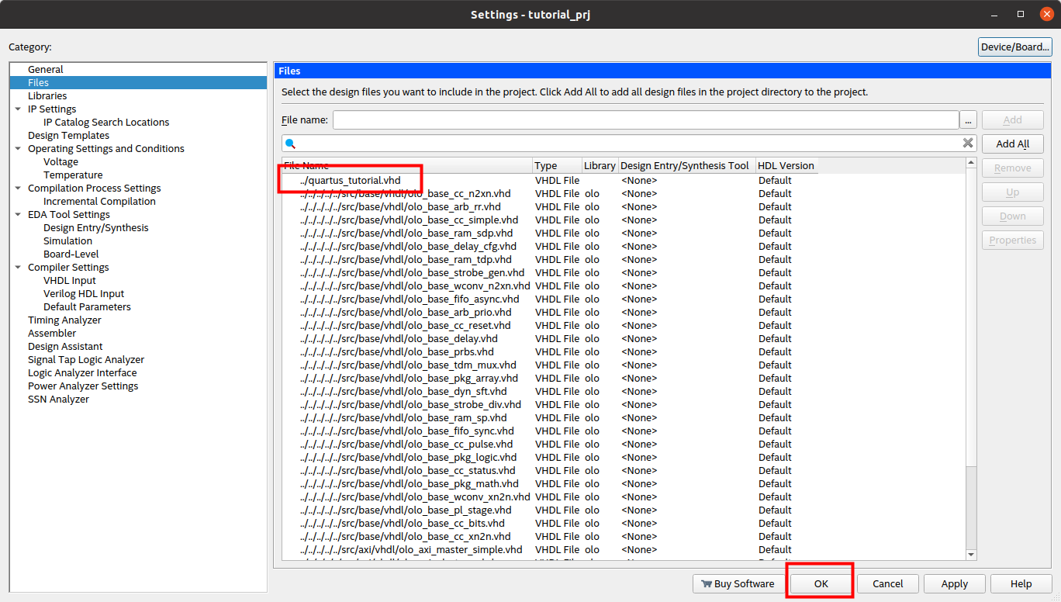Open Power Analyzer Settings
This screenshot has height=602, width=1061.
[83, 386]
